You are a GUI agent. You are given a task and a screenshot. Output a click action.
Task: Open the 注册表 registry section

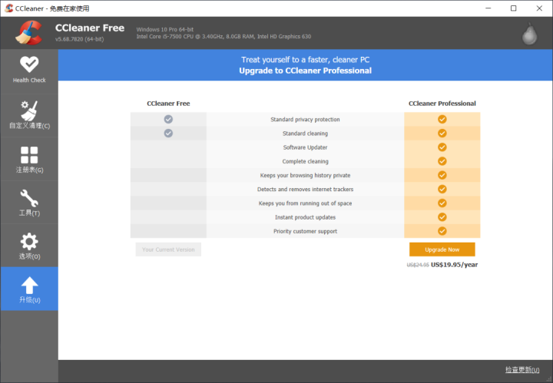click(29, 159)
